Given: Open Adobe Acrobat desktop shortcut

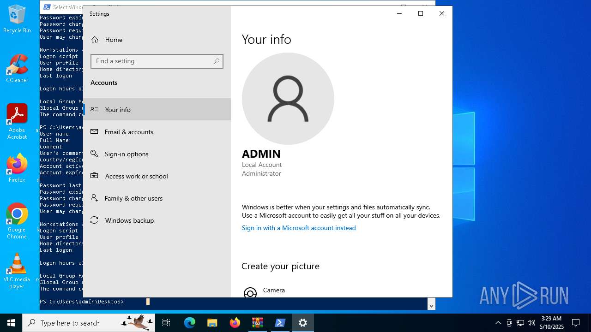Looking at the screenshot, I should (17, 122).
